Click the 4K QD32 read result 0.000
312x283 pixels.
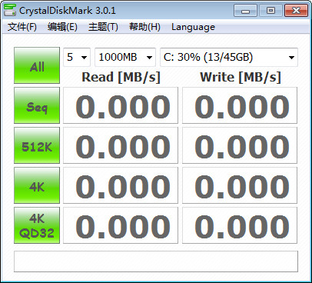(x=121, y=225)
